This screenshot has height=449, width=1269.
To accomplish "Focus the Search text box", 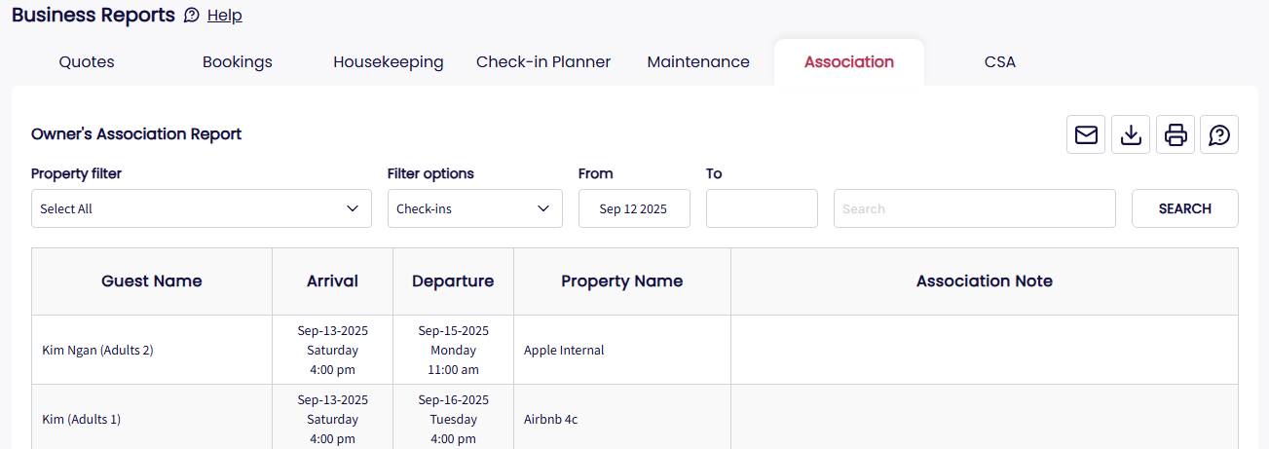I will [x=974, y=208].
